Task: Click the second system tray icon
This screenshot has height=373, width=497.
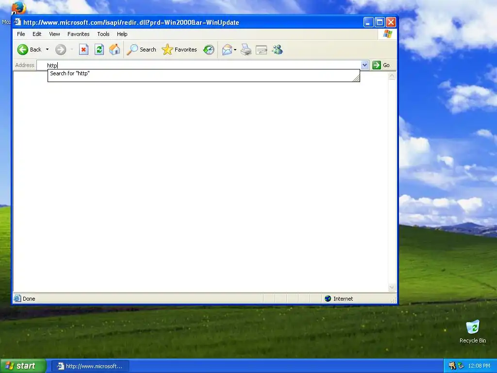Action: (x=461, y=366)
